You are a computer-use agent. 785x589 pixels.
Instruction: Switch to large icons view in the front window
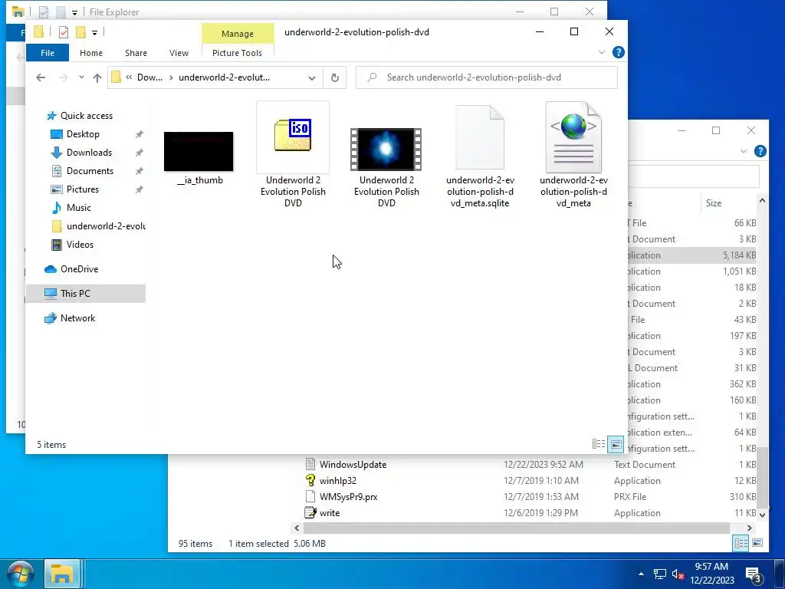point(616,444)
